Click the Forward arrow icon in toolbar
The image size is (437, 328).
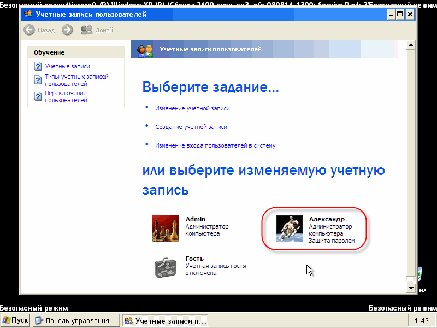tap(67, 30)
